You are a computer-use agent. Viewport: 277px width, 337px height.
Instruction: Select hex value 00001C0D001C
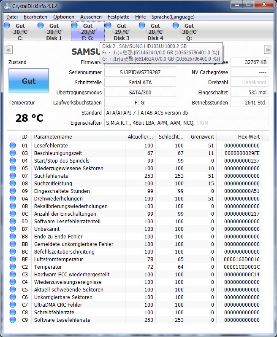[242, 267]
